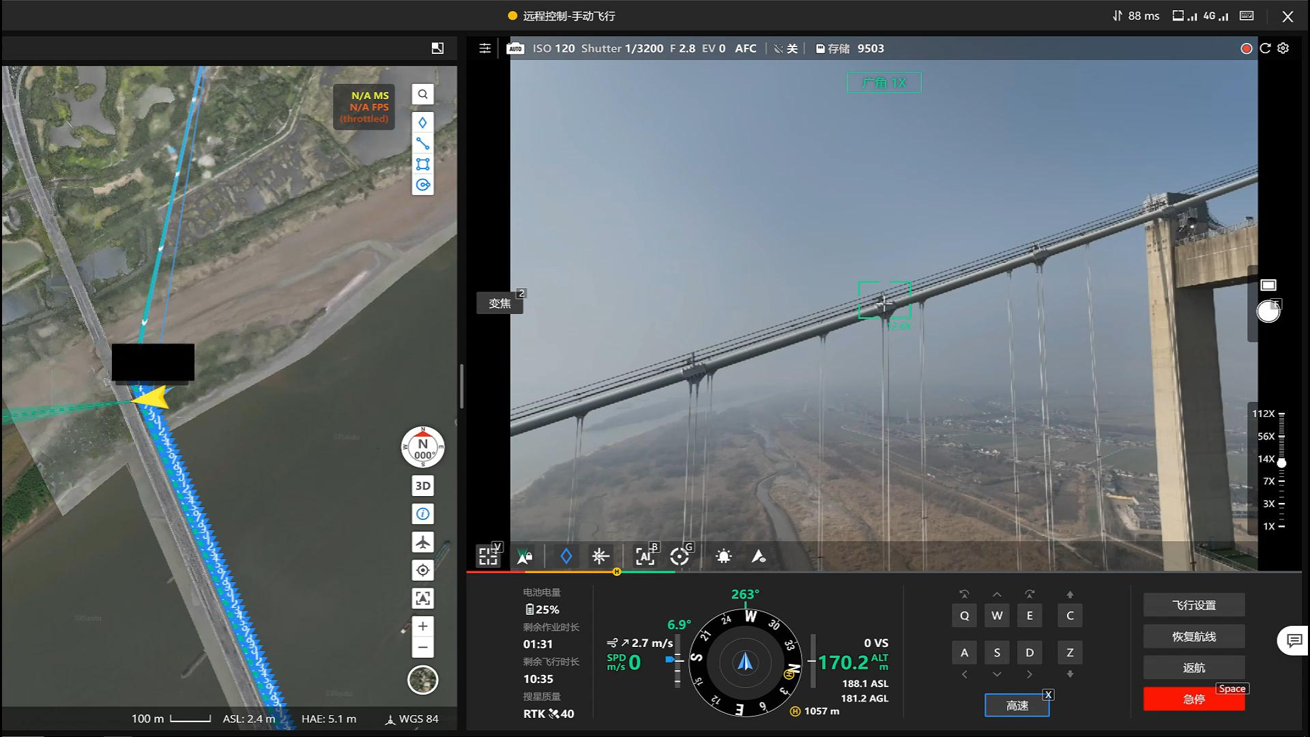Click the 4G signal strength icon
The width and height of the screenshot is (1310, 737).
point(1216,16)
